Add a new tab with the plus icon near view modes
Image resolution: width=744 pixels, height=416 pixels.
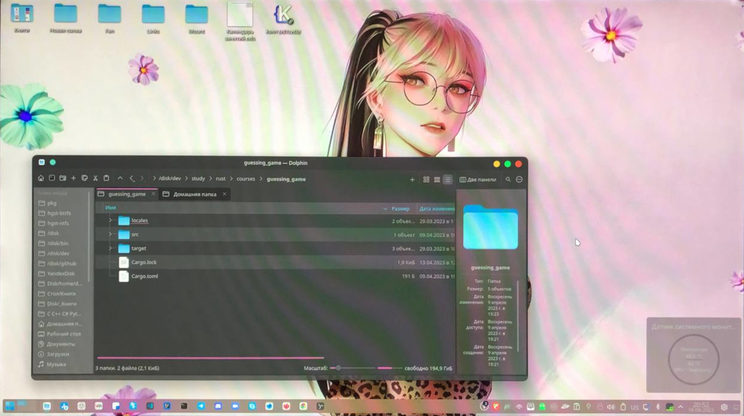coord(412,179)
